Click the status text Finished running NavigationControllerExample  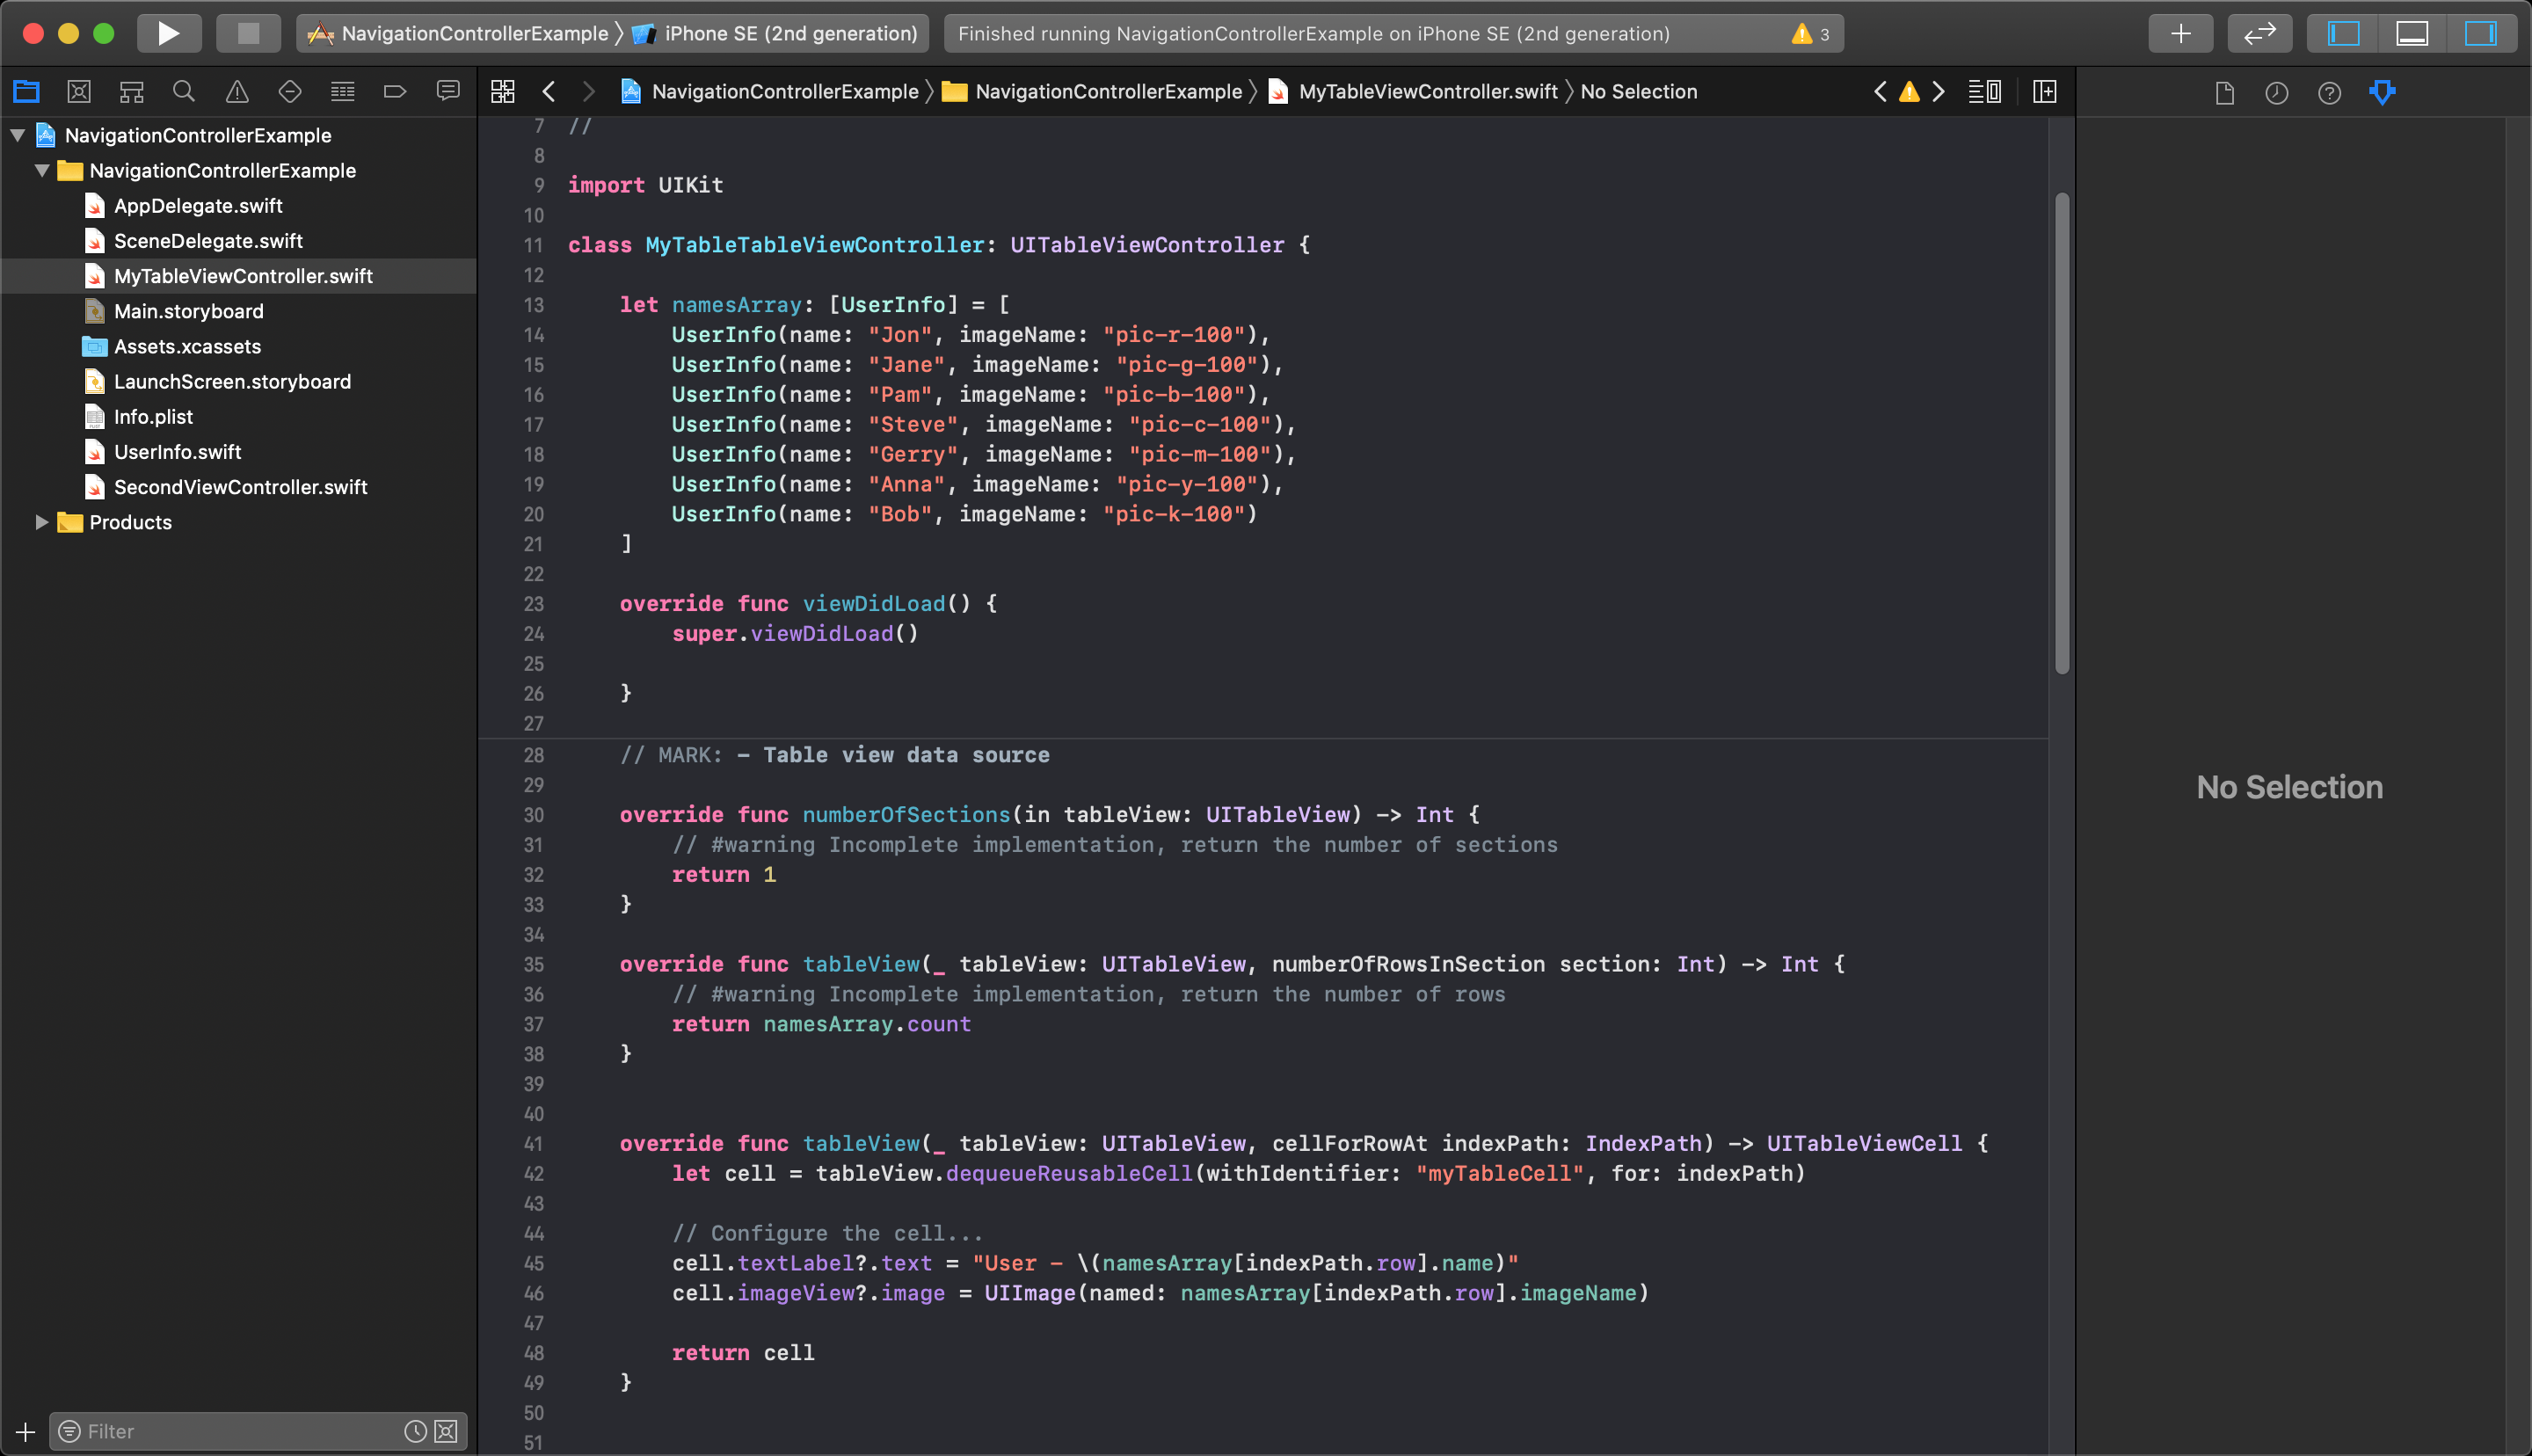tap(1313, 33)
